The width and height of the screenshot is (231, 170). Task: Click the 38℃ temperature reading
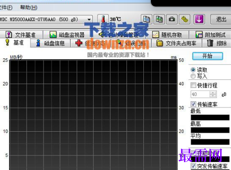pyautogui.click(x=115, y=19)
